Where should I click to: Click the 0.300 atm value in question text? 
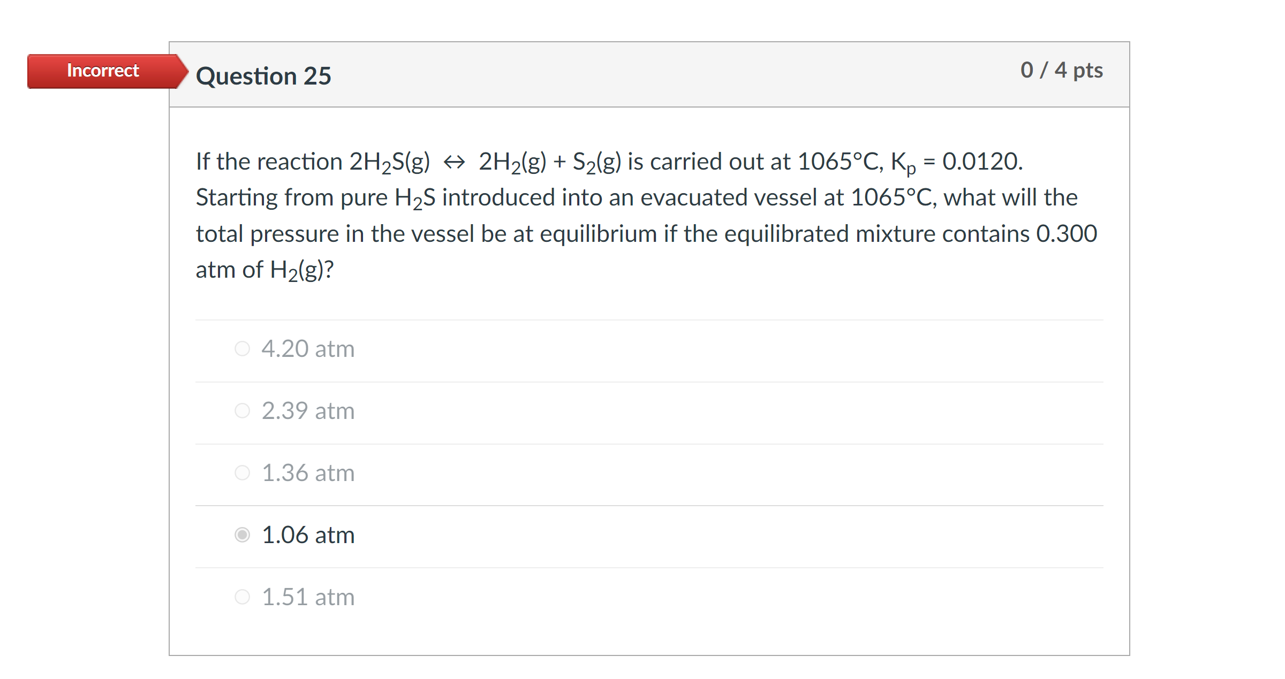pos(1068,233)
